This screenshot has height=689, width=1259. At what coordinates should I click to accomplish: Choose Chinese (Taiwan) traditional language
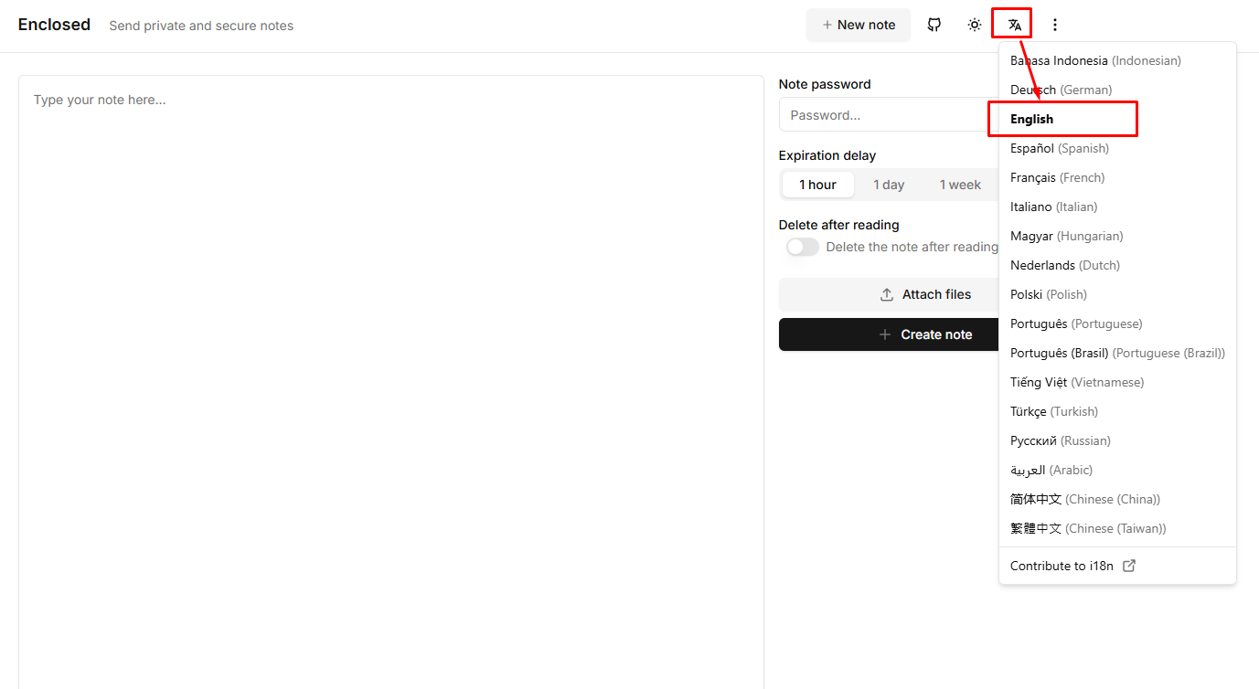1117,528
